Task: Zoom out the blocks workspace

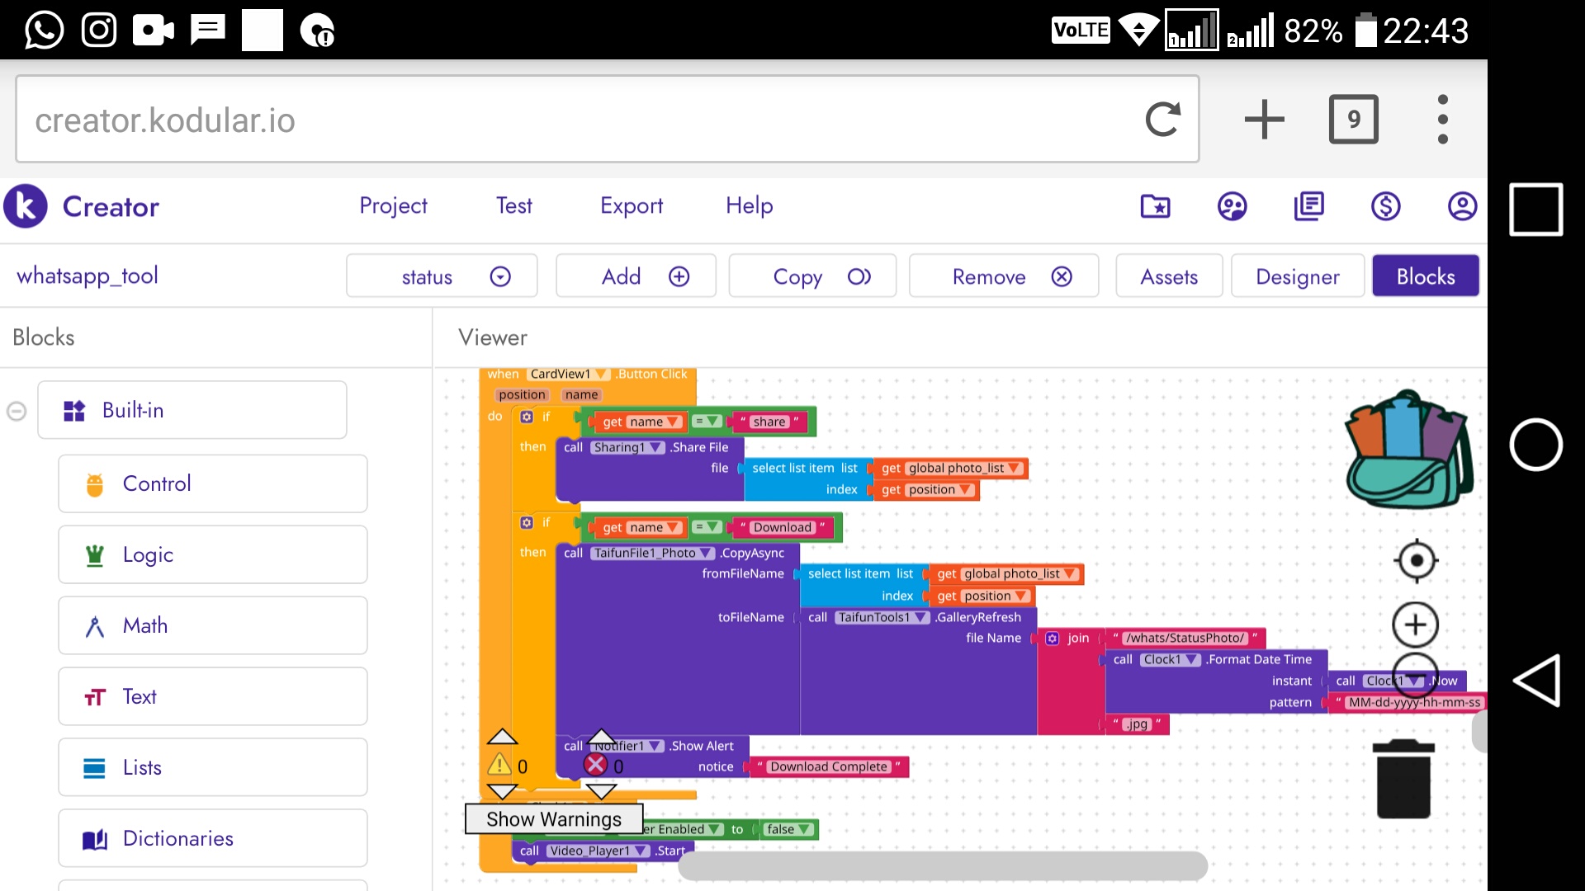Action: point(1416,675)
